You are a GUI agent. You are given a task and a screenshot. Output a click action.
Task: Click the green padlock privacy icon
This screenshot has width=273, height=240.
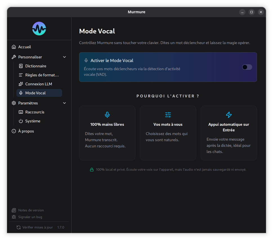tap(91, 170)
